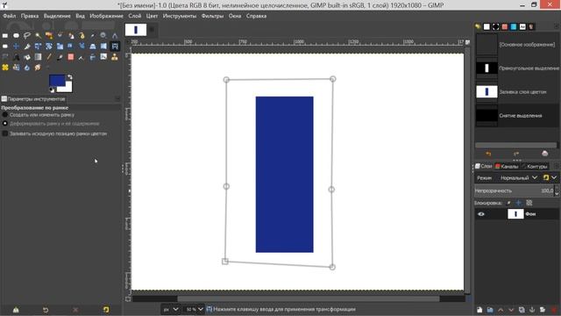The height and width of the screenshot is (316, 561).
Task: Restore a tool preset
Action: tap(46, 310)
